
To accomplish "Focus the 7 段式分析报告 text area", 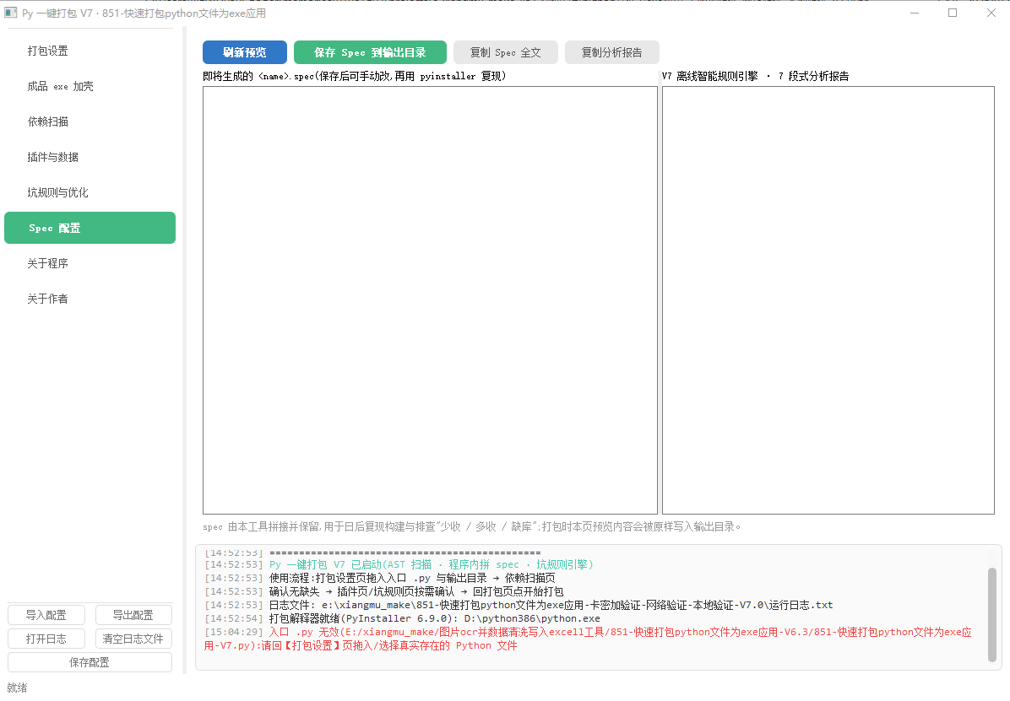I will click(x=828, y=300).
